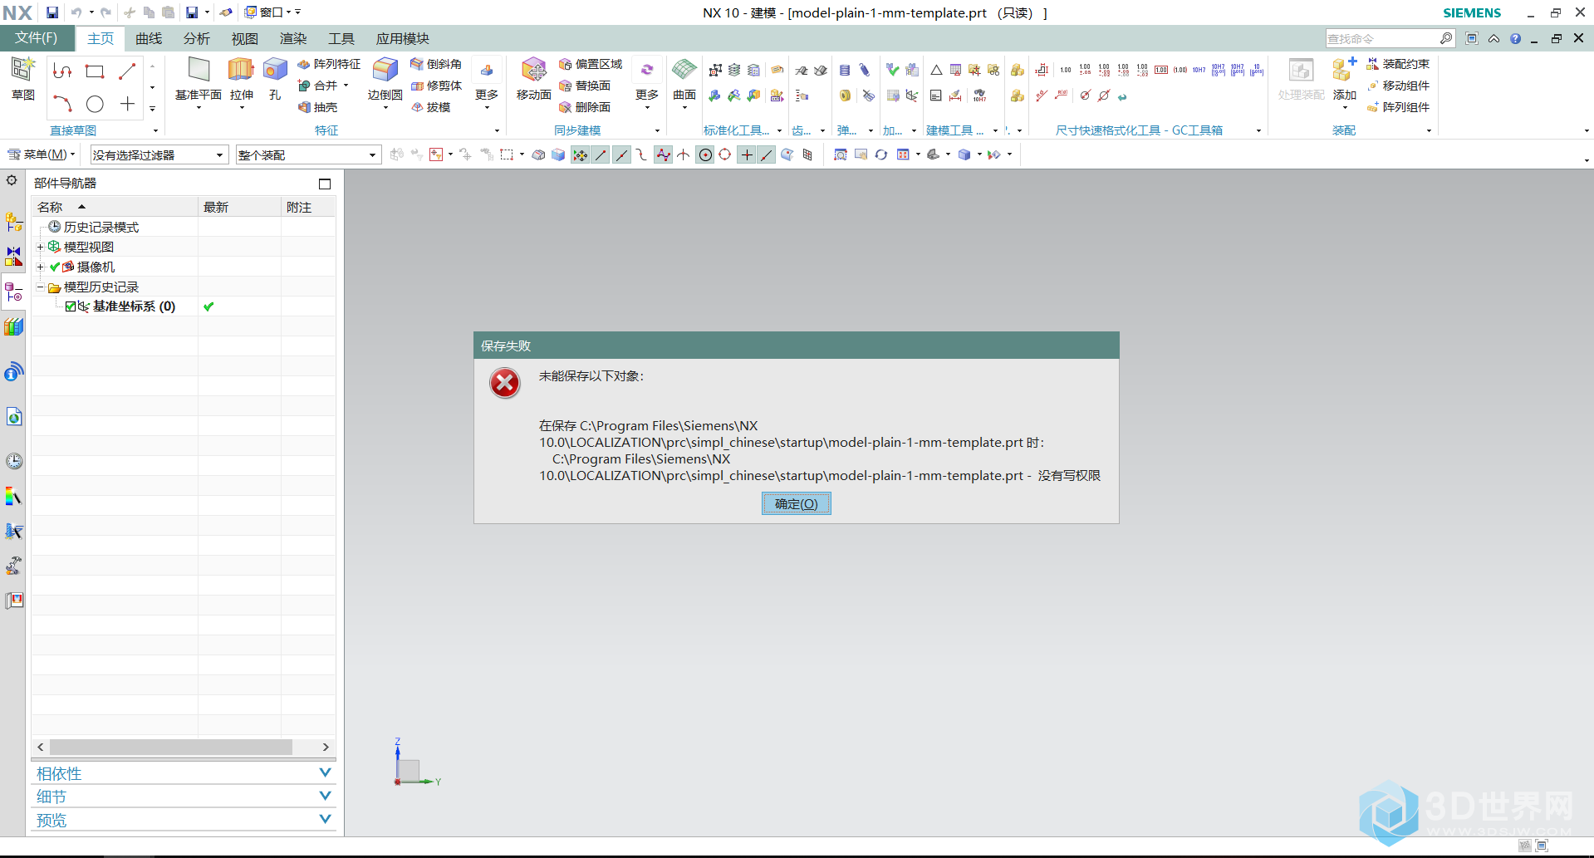Switch to the 曲线 ribbon tab
Screen dimensions: 1594x858
(x=149, y=38)
